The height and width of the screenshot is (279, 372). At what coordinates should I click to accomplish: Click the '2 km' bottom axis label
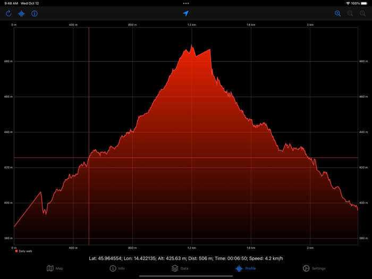click(310, 248)
